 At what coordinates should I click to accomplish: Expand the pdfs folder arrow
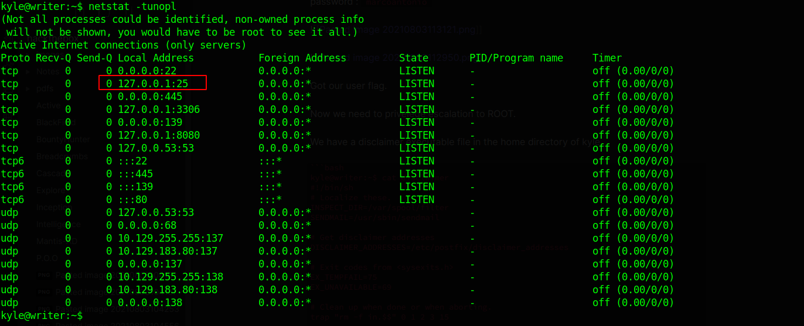28,89
